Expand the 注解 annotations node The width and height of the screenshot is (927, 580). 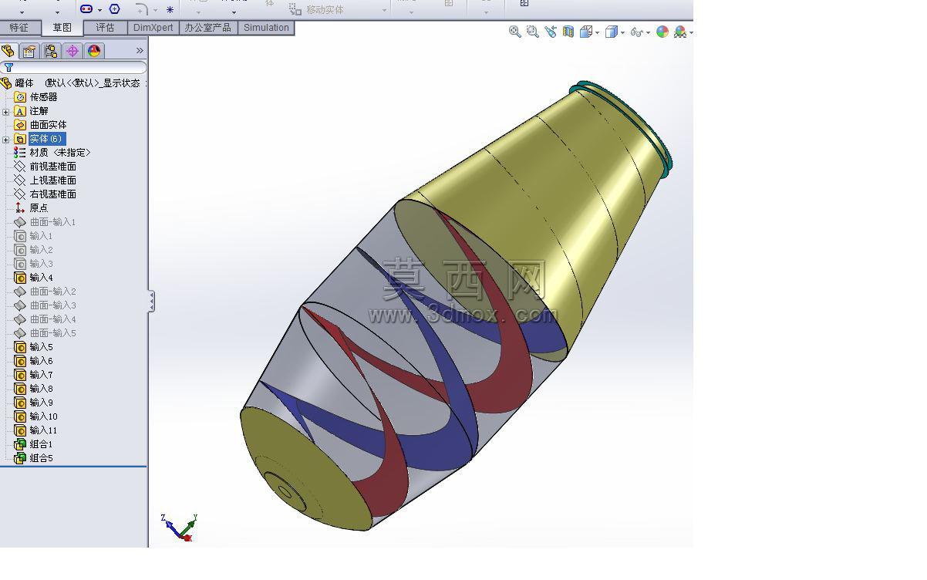[x=6, y=112]
